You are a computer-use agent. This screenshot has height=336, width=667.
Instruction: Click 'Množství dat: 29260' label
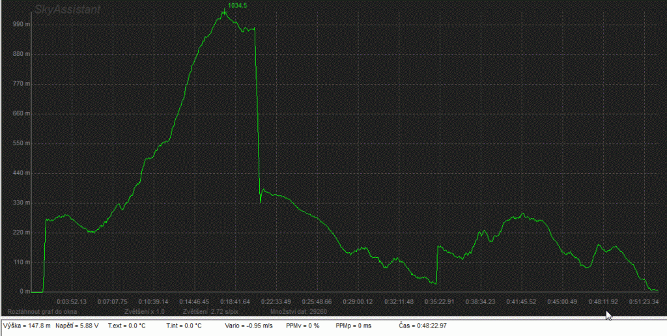(294, 311)
